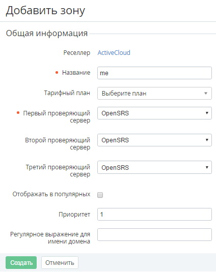This screenshot has width=216, height=272.
Task: Click the Приоритет label text
Action: pos(74,215)
